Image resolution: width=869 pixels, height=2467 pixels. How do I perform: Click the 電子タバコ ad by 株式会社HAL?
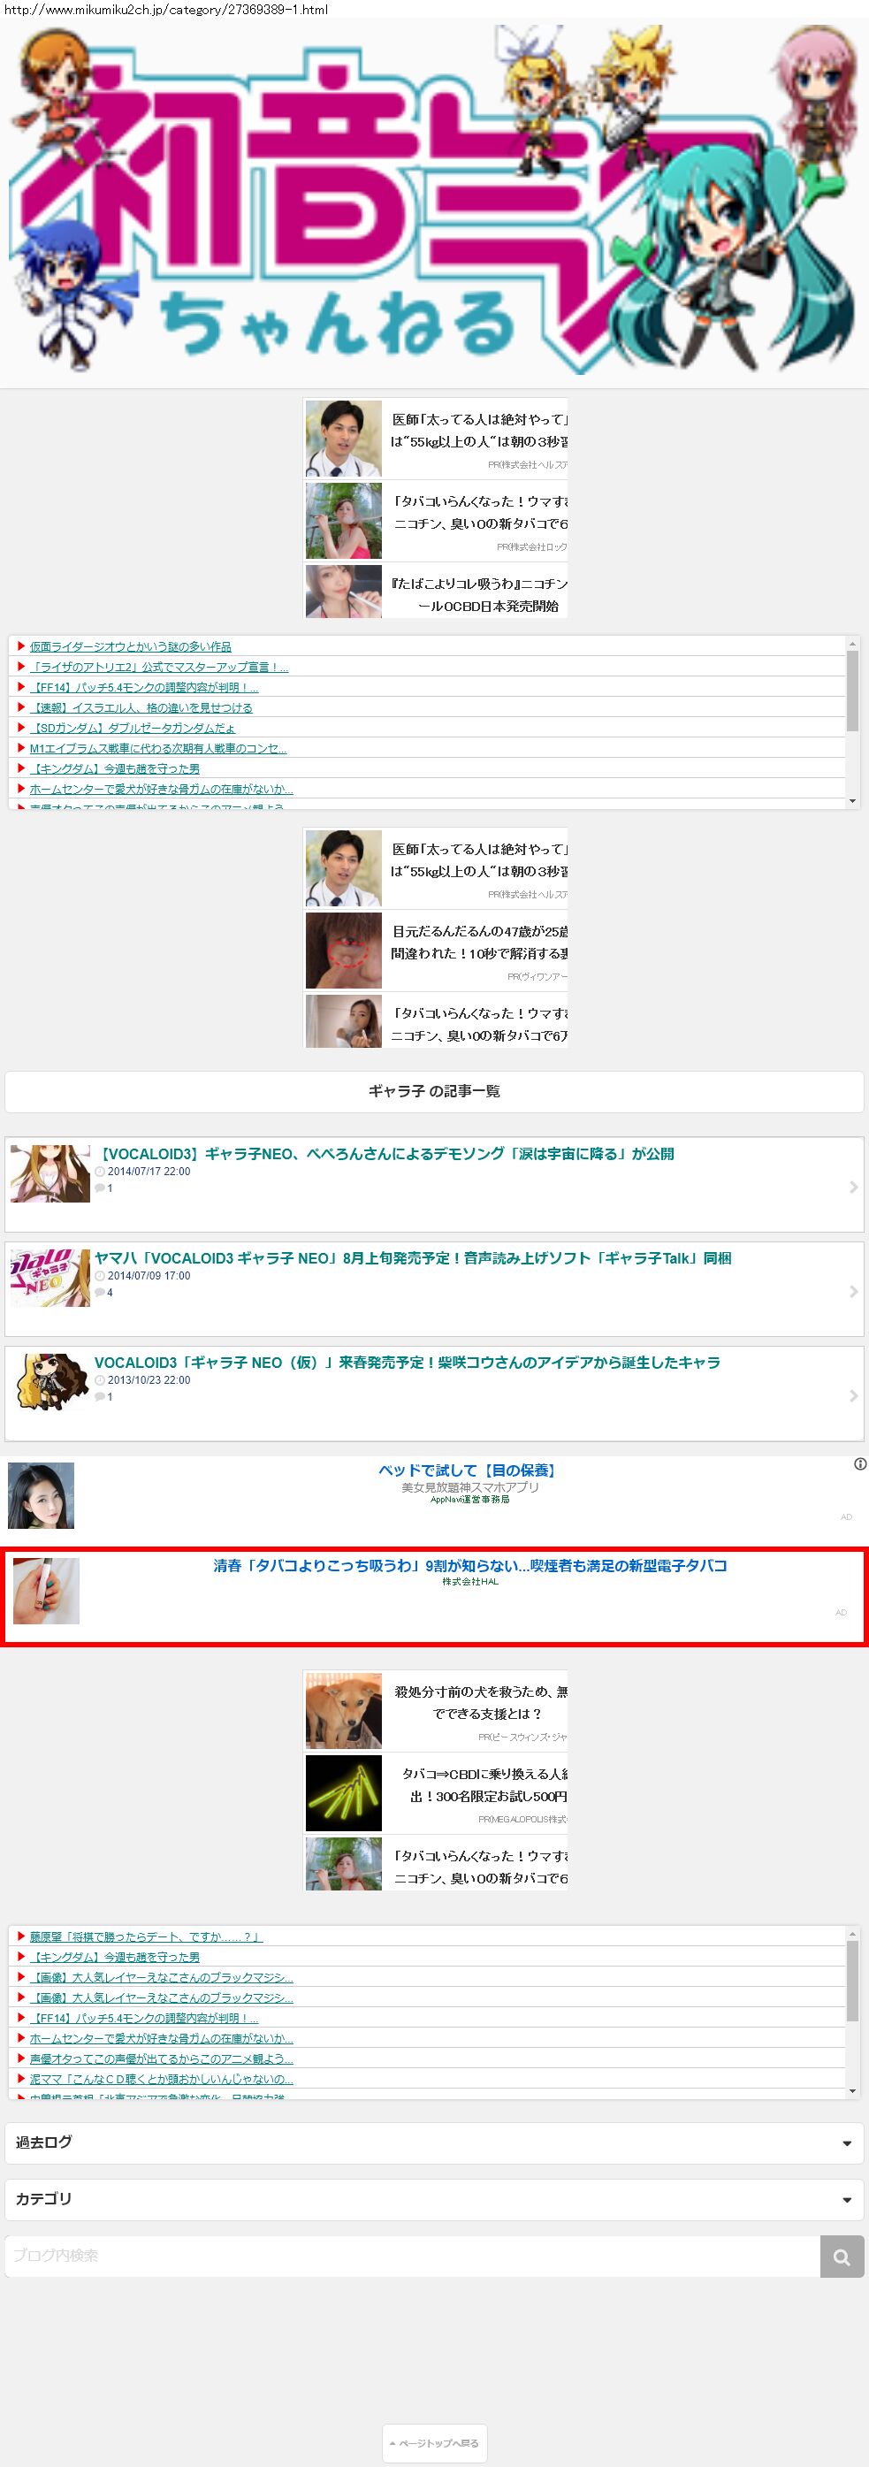(x=469, y=1566)
